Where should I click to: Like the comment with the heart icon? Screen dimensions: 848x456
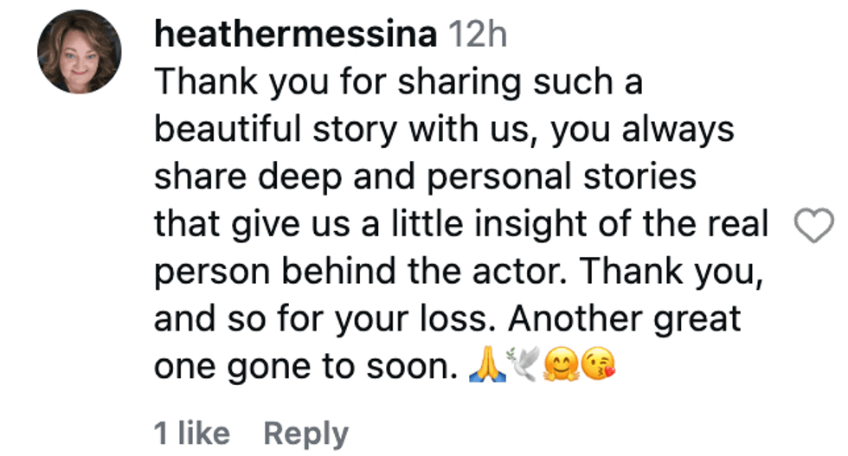[813, 226]
